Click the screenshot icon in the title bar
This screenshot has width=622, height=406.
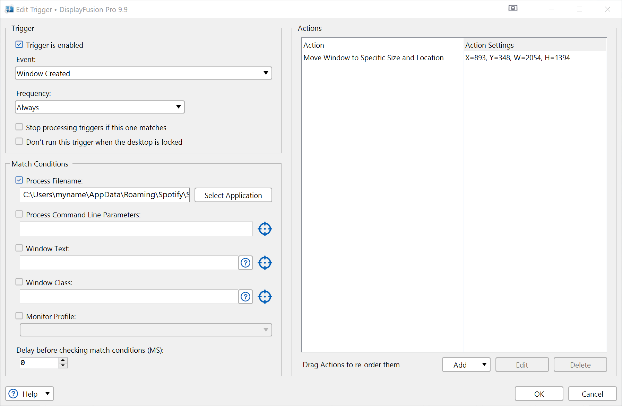click(513, 8)
